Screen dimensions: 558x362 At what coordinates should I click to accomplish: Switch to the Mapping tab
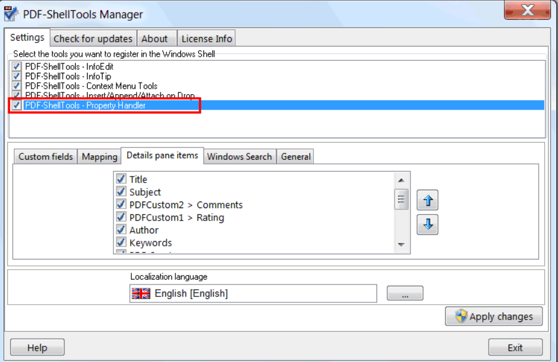coord(99,157)
